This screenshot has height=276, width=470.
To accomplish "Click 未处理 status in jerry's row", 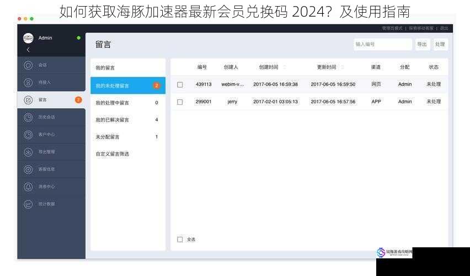I will coord(434,102).
